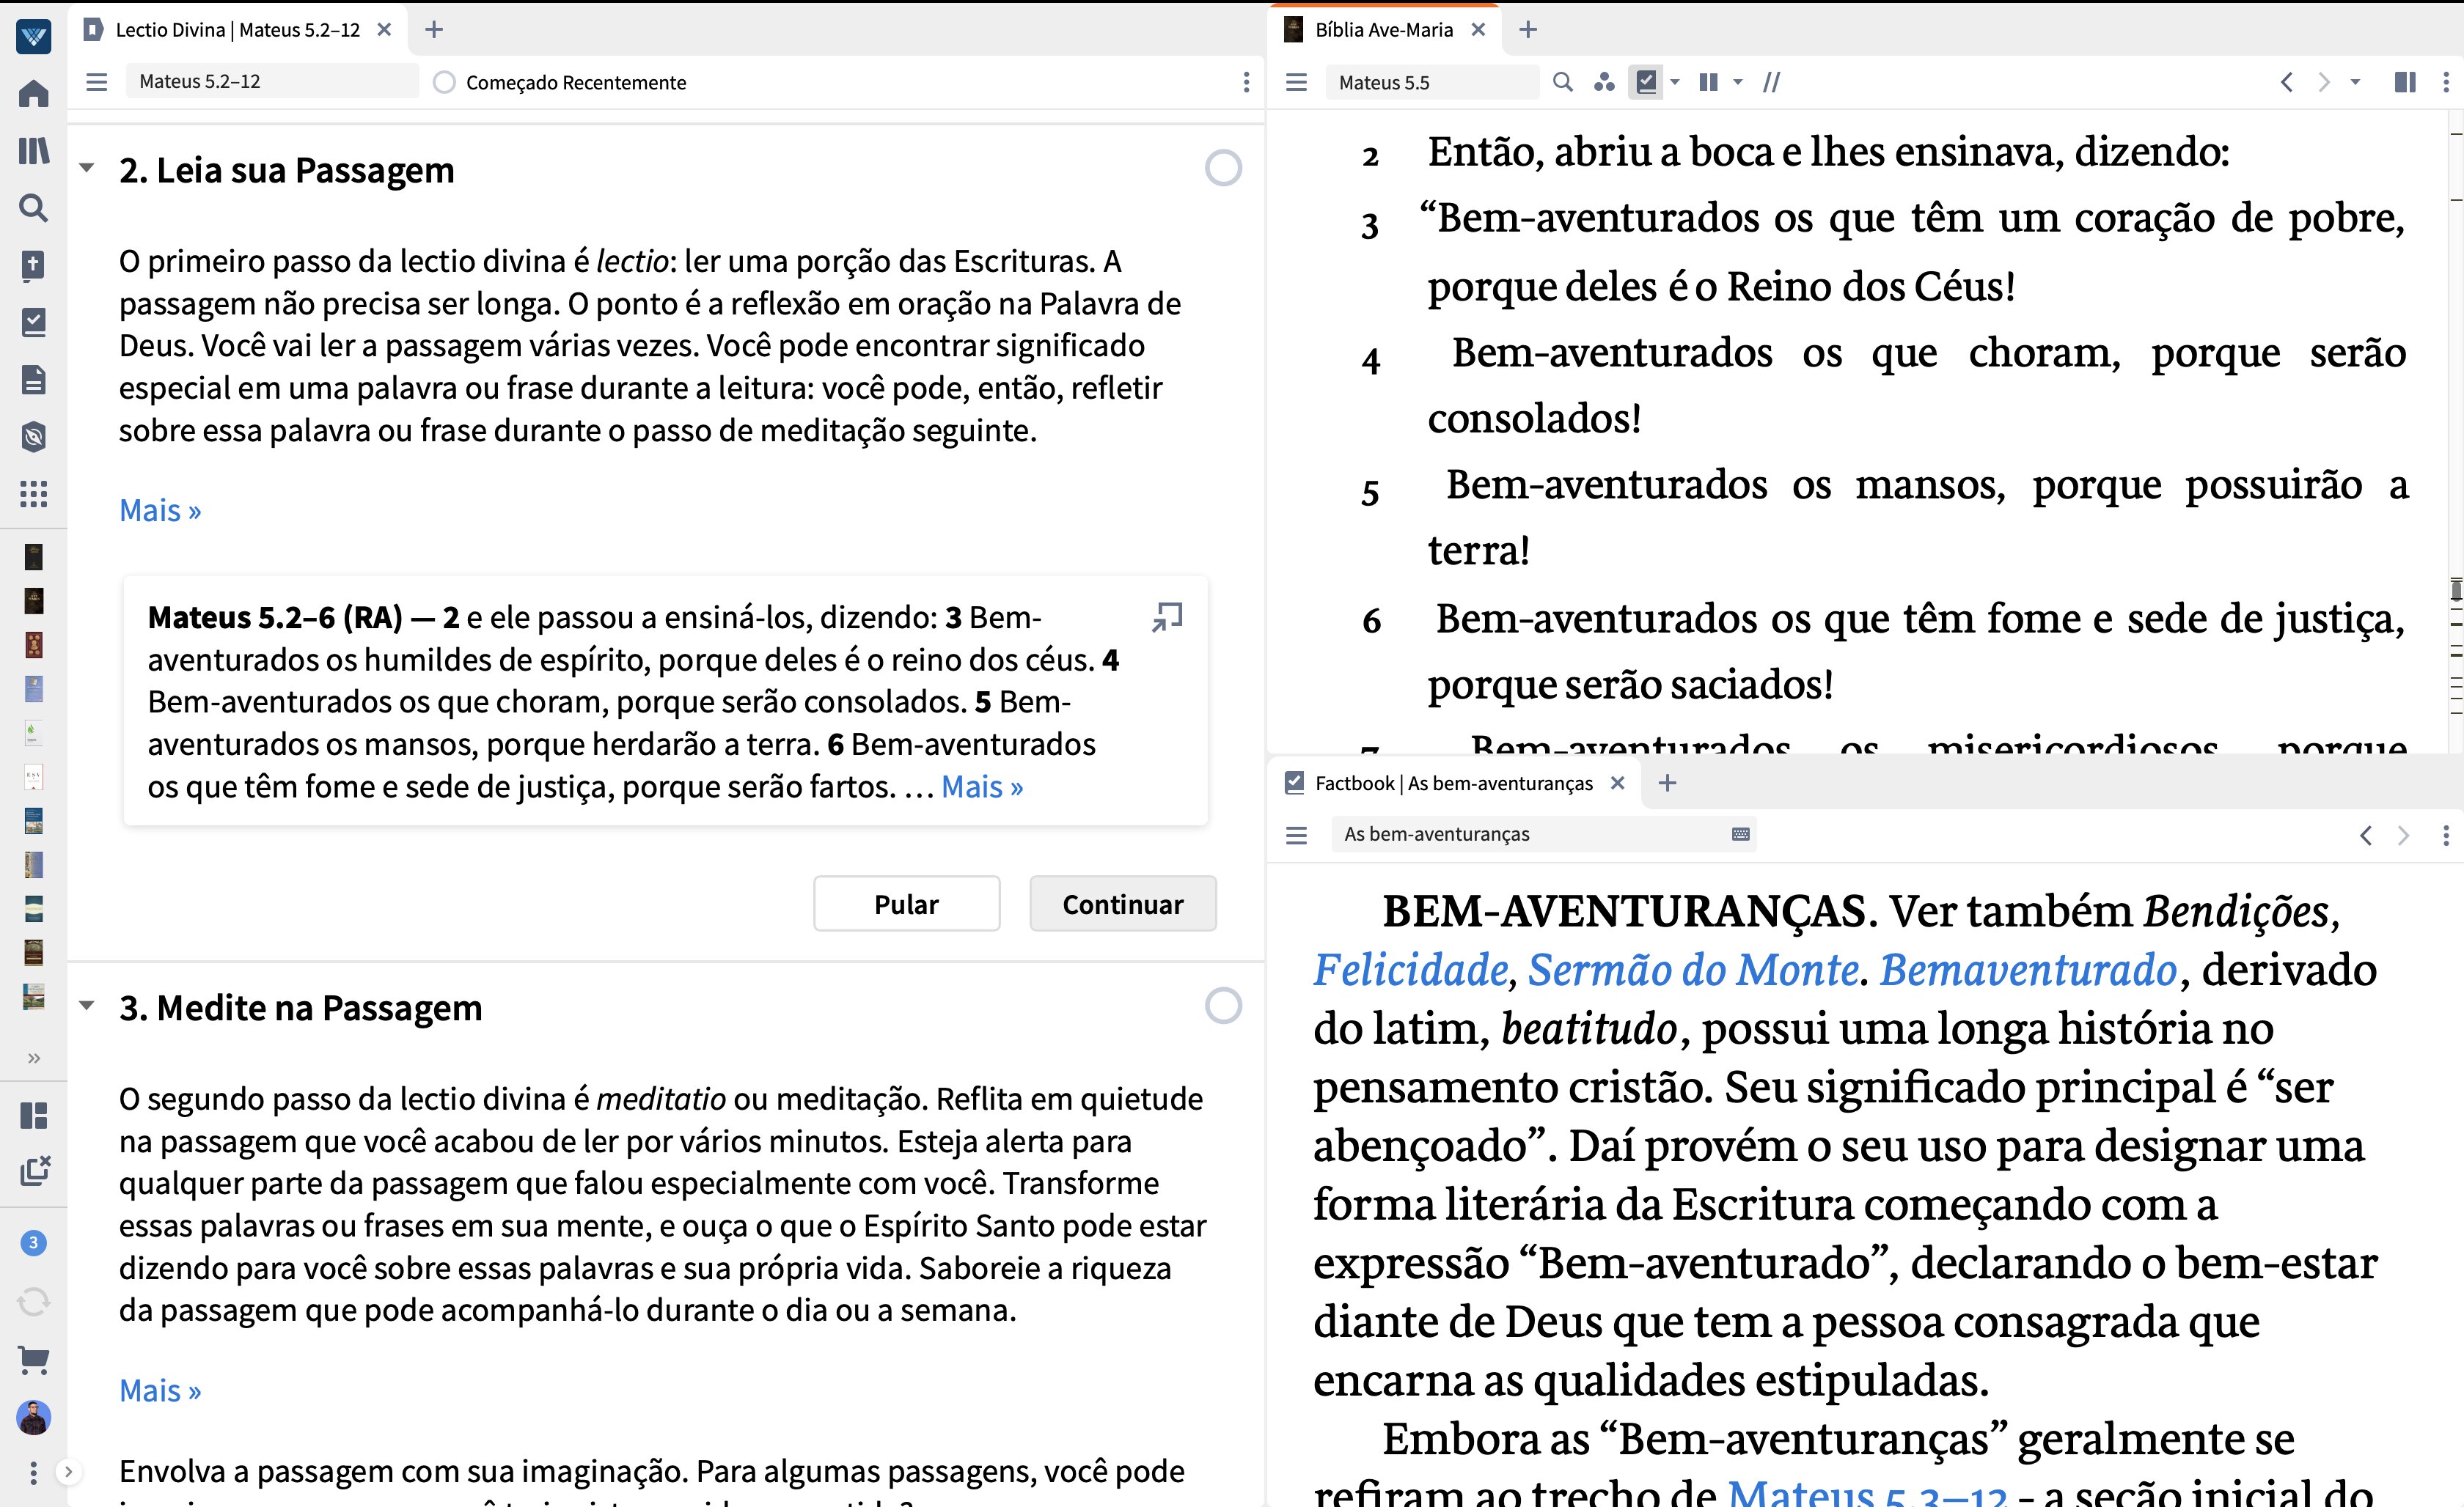The width and height of the screenshot is (2464, 1507).
Task: Expand more shortcuts with the double chevron
Action: coord(33,1057)
